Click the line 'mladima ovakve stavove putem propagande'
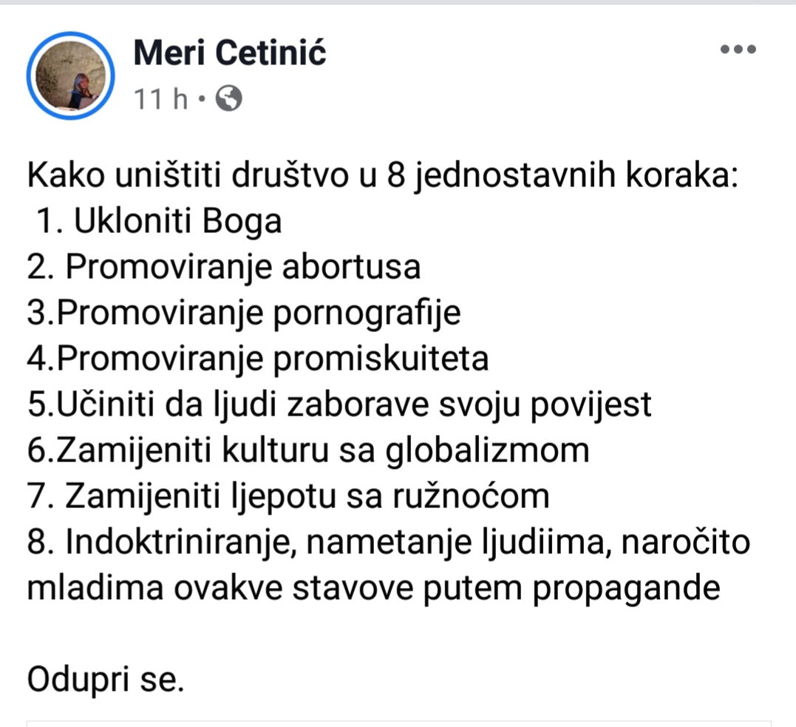The height and width of the screenshot is (727, 796). tap(374, 589)
